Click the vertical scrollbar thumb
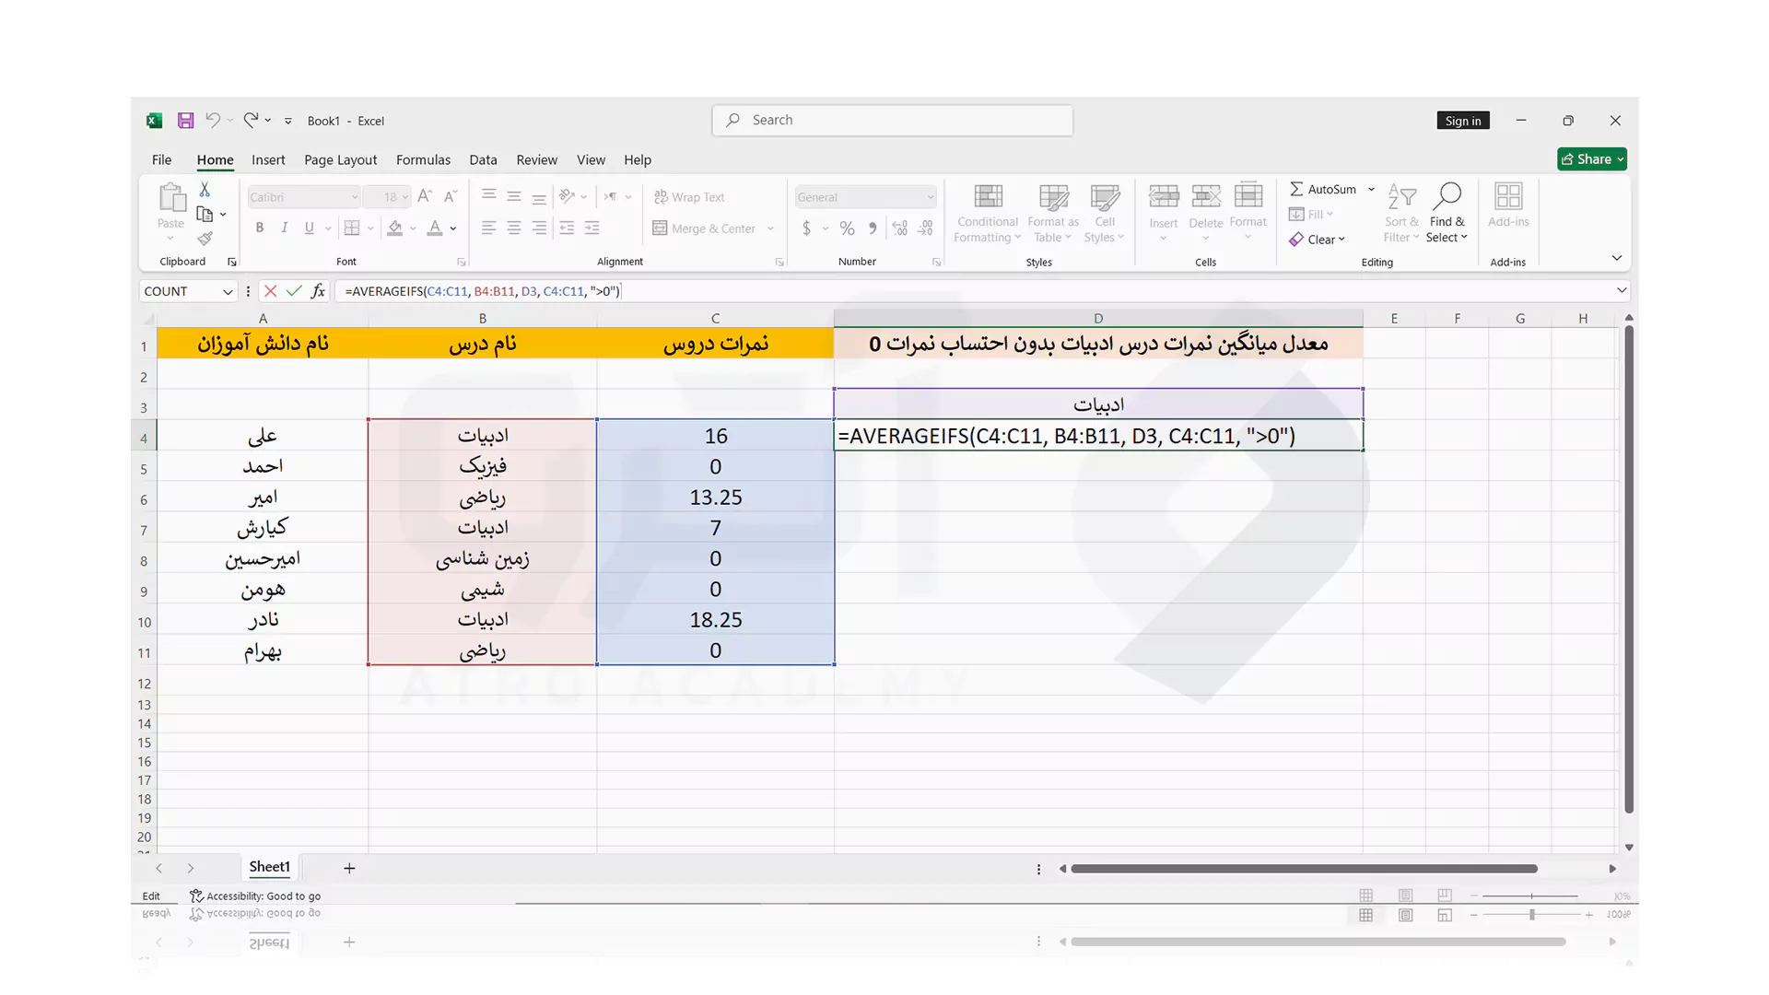1769x995 pixels. (1629, 569)
